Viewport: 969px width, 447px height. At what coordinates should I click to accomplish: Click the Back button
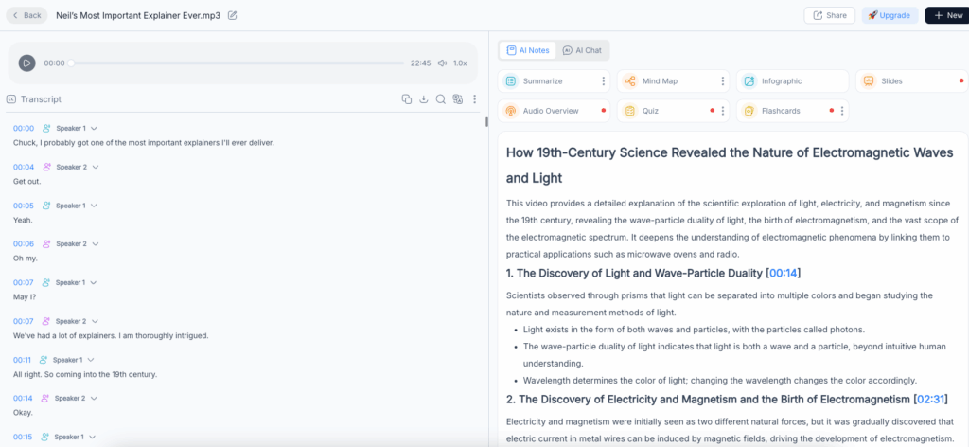(x=26, y=15)
